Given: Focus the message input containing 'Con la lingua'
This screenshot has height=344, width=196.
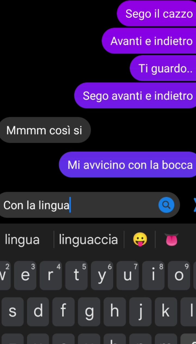Looking at the screenshot, I should pos(90,205).
